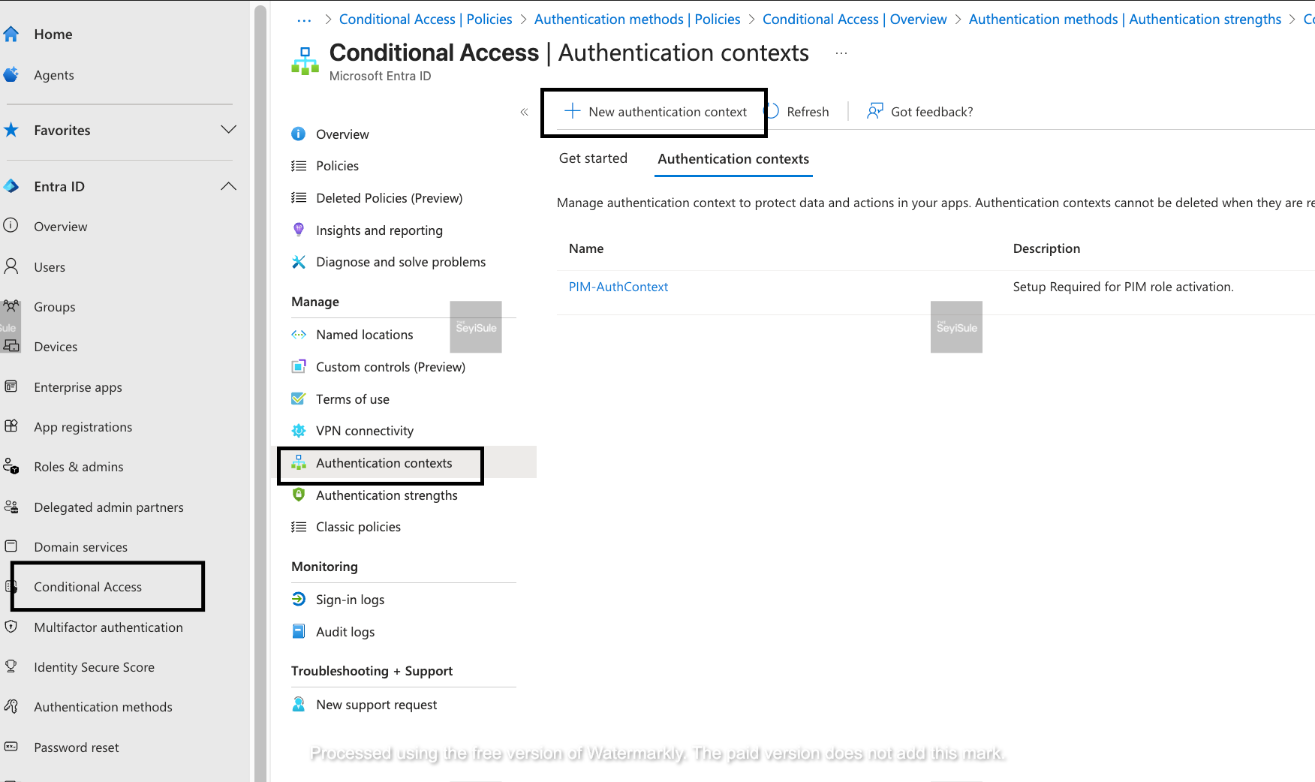Viewport: 1315px width, 782px height.
Task: Open Policies in resource menu
Action: tap(337, 166)
